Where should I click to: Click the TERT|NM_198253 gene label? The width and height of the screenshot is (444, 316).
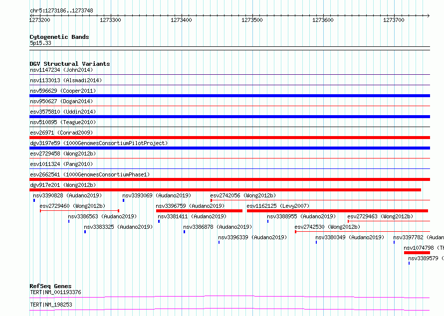click(x=51, y=305)
